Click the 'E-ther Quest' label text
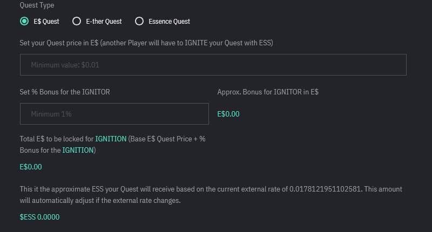The height and width of the screenshot is (232, 432). coord(104,22)
